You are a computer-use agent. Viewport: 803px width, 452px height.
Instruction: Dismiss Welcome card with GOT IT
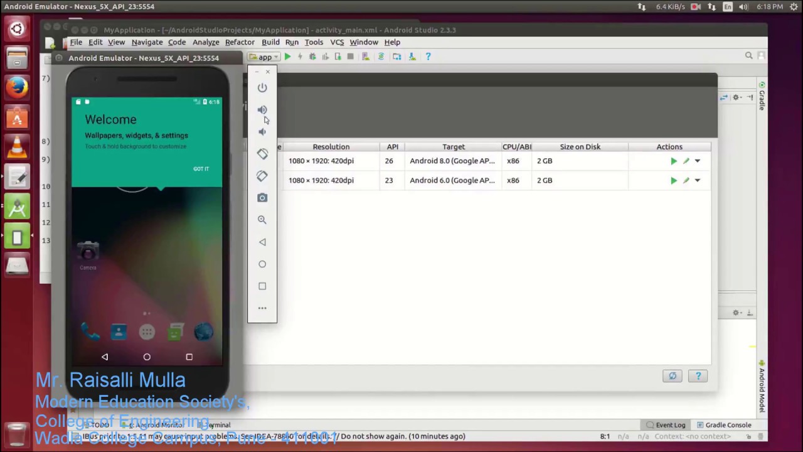[201, 169]
